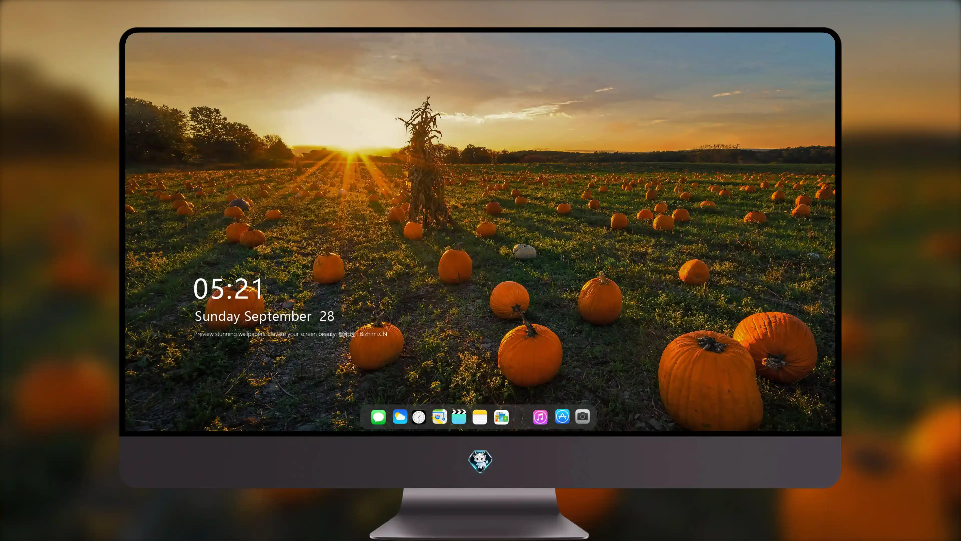The image size is (961, 541).
Task: Click the Sunday September 28 date text
Action: coord(264,316)
